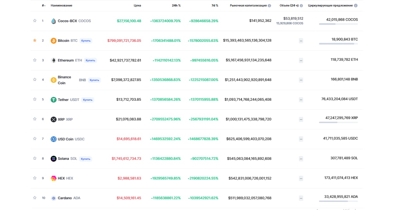Screen dimensions: 411x210
Task: Unstar Bitcoin from the watchlist
Action: point(35,41)
